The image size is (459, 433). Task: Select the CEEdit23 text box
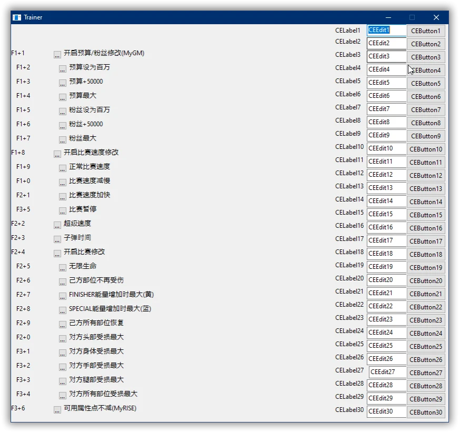point(387,320)
